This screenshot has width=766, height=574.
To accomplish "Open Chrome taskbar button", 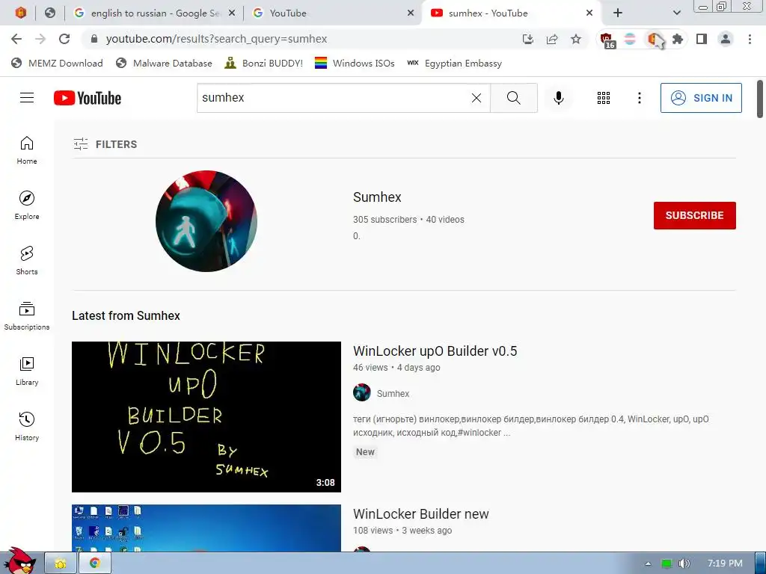I will click(x=94, y=564).
